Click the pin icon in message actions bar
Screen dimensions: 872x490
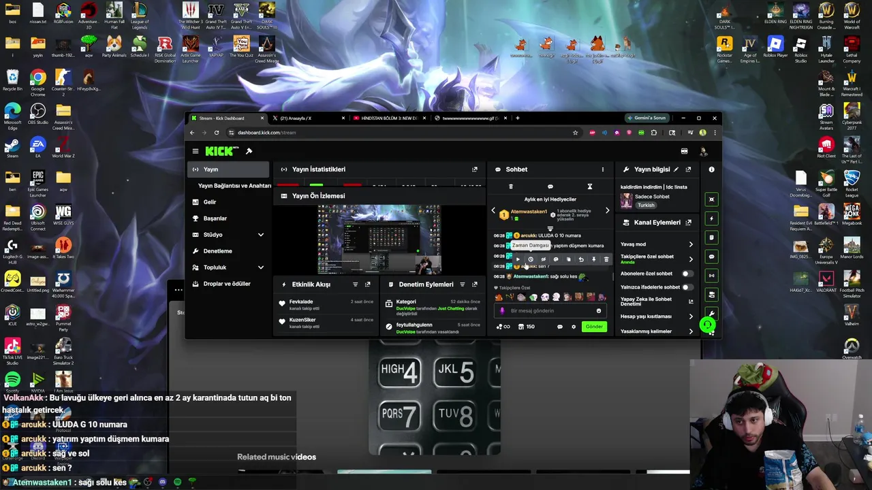593,259
